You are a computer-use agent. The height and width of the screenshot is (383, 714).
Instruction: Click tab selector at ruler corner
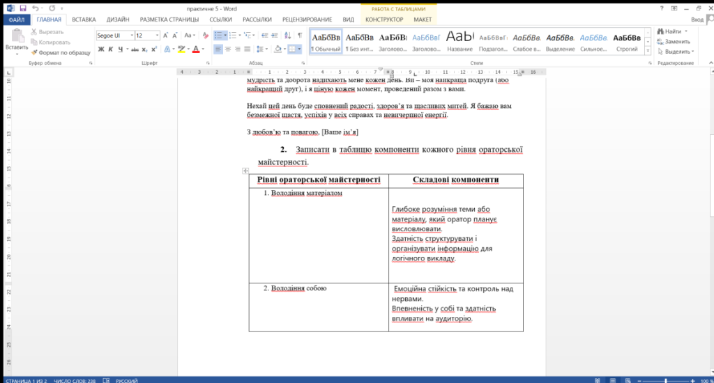coord(8,73)
